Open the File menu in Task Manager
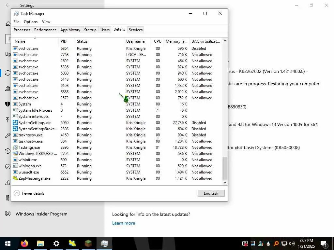 (x=16, y=22)
